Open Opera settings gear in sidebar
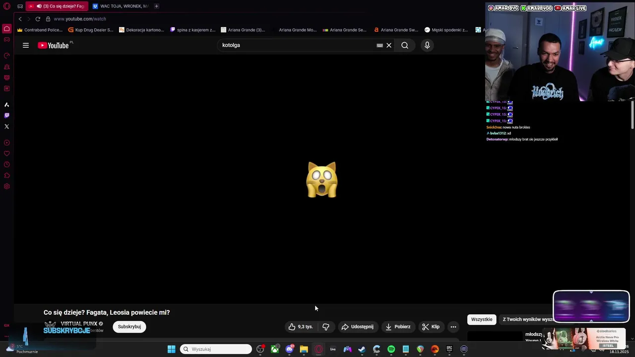The width and height of the screenshot is (635, 357). [x=7, y=186]
